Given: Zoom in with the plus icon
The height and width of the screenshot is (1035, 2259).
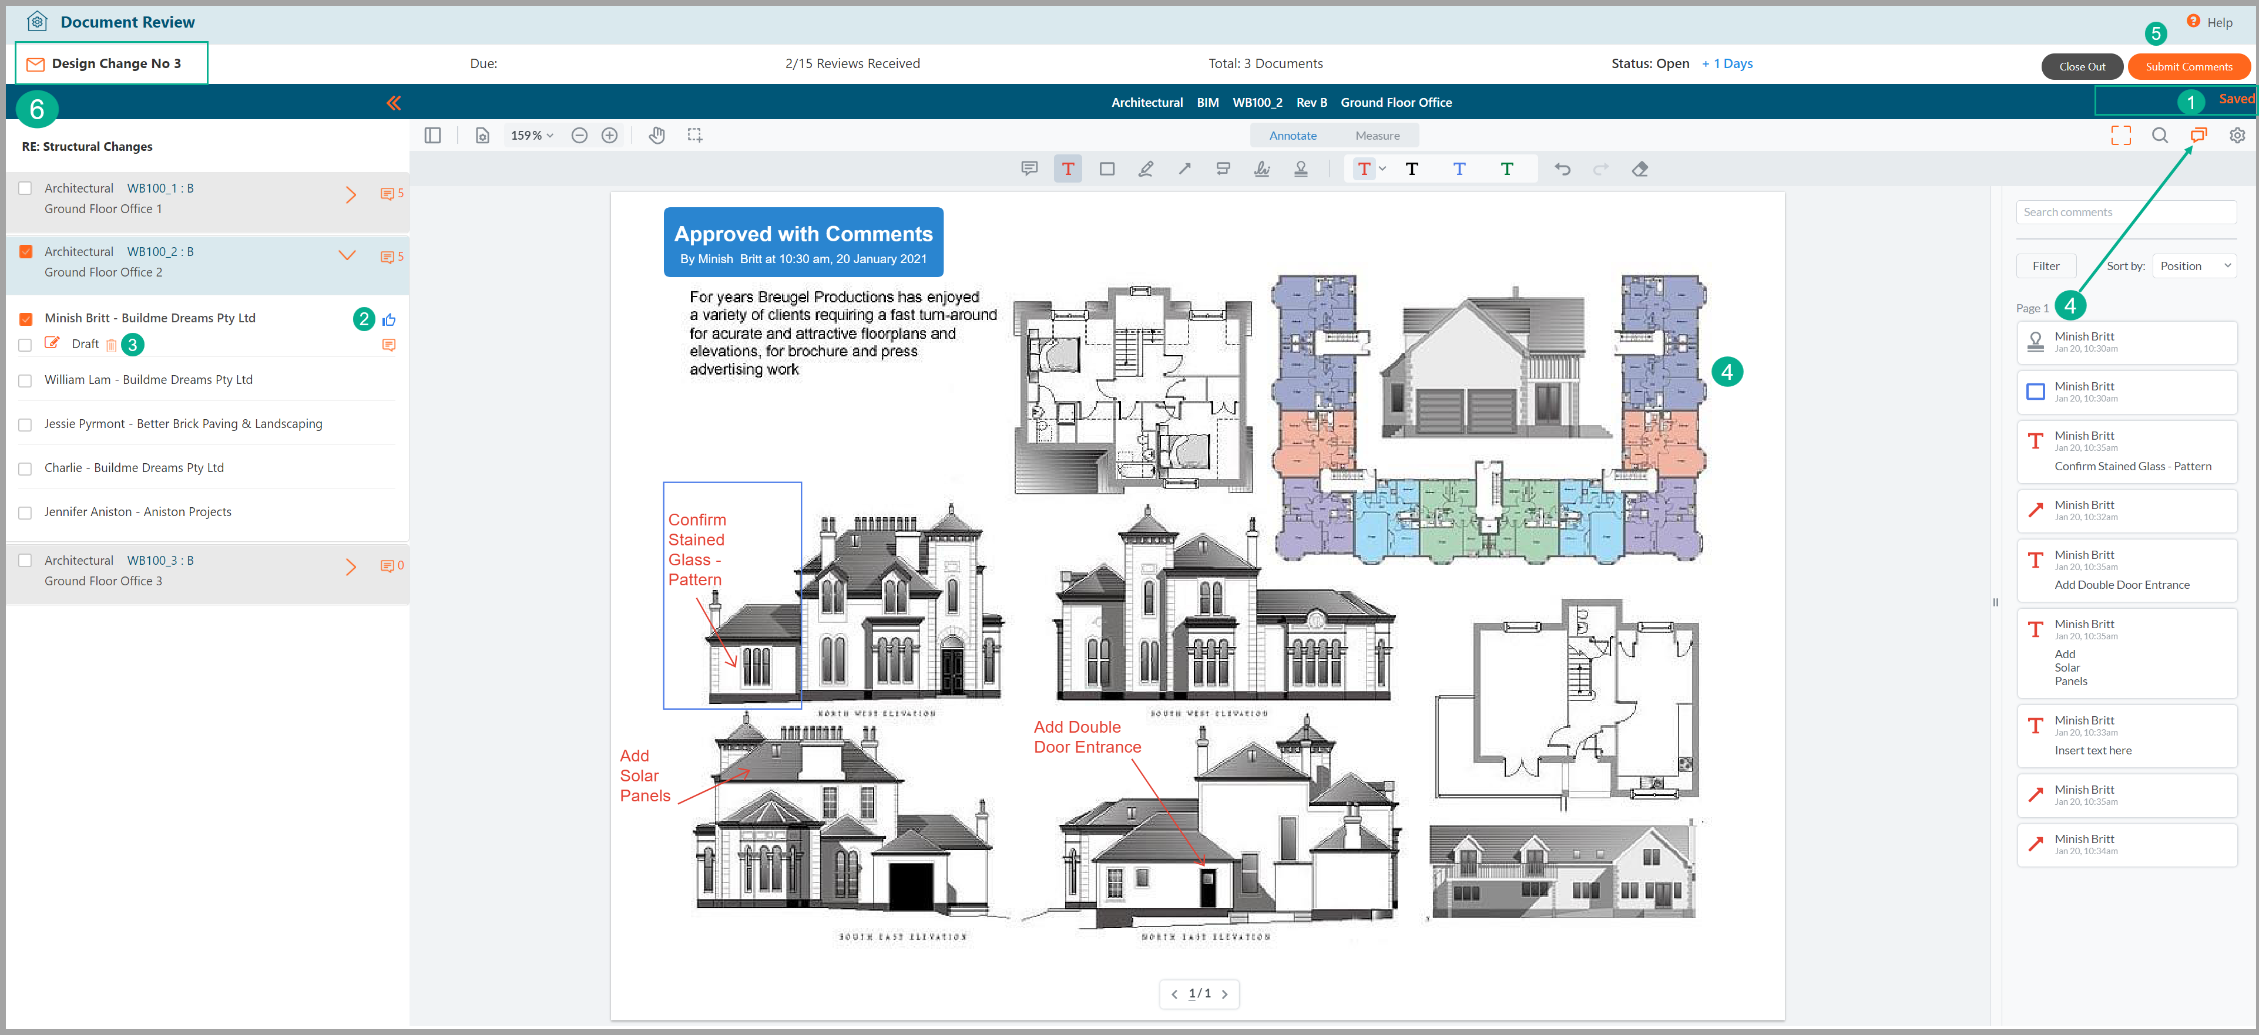Looking at the screenshot, I should point(609,135).
